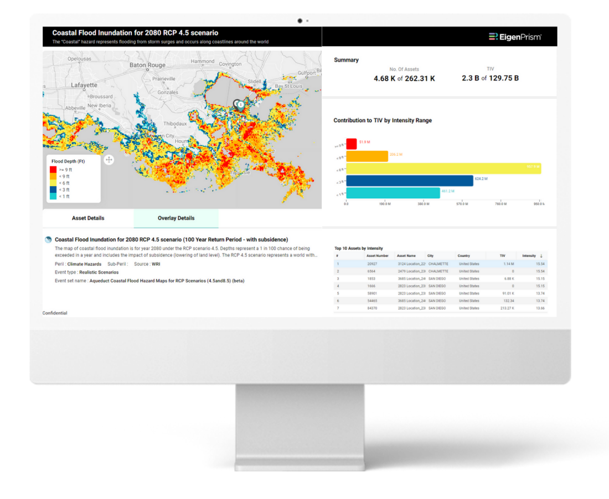The width and height of the screenshot is (609, 499).
Task: Sort the table by the City column header
Action: coord(430,256)
